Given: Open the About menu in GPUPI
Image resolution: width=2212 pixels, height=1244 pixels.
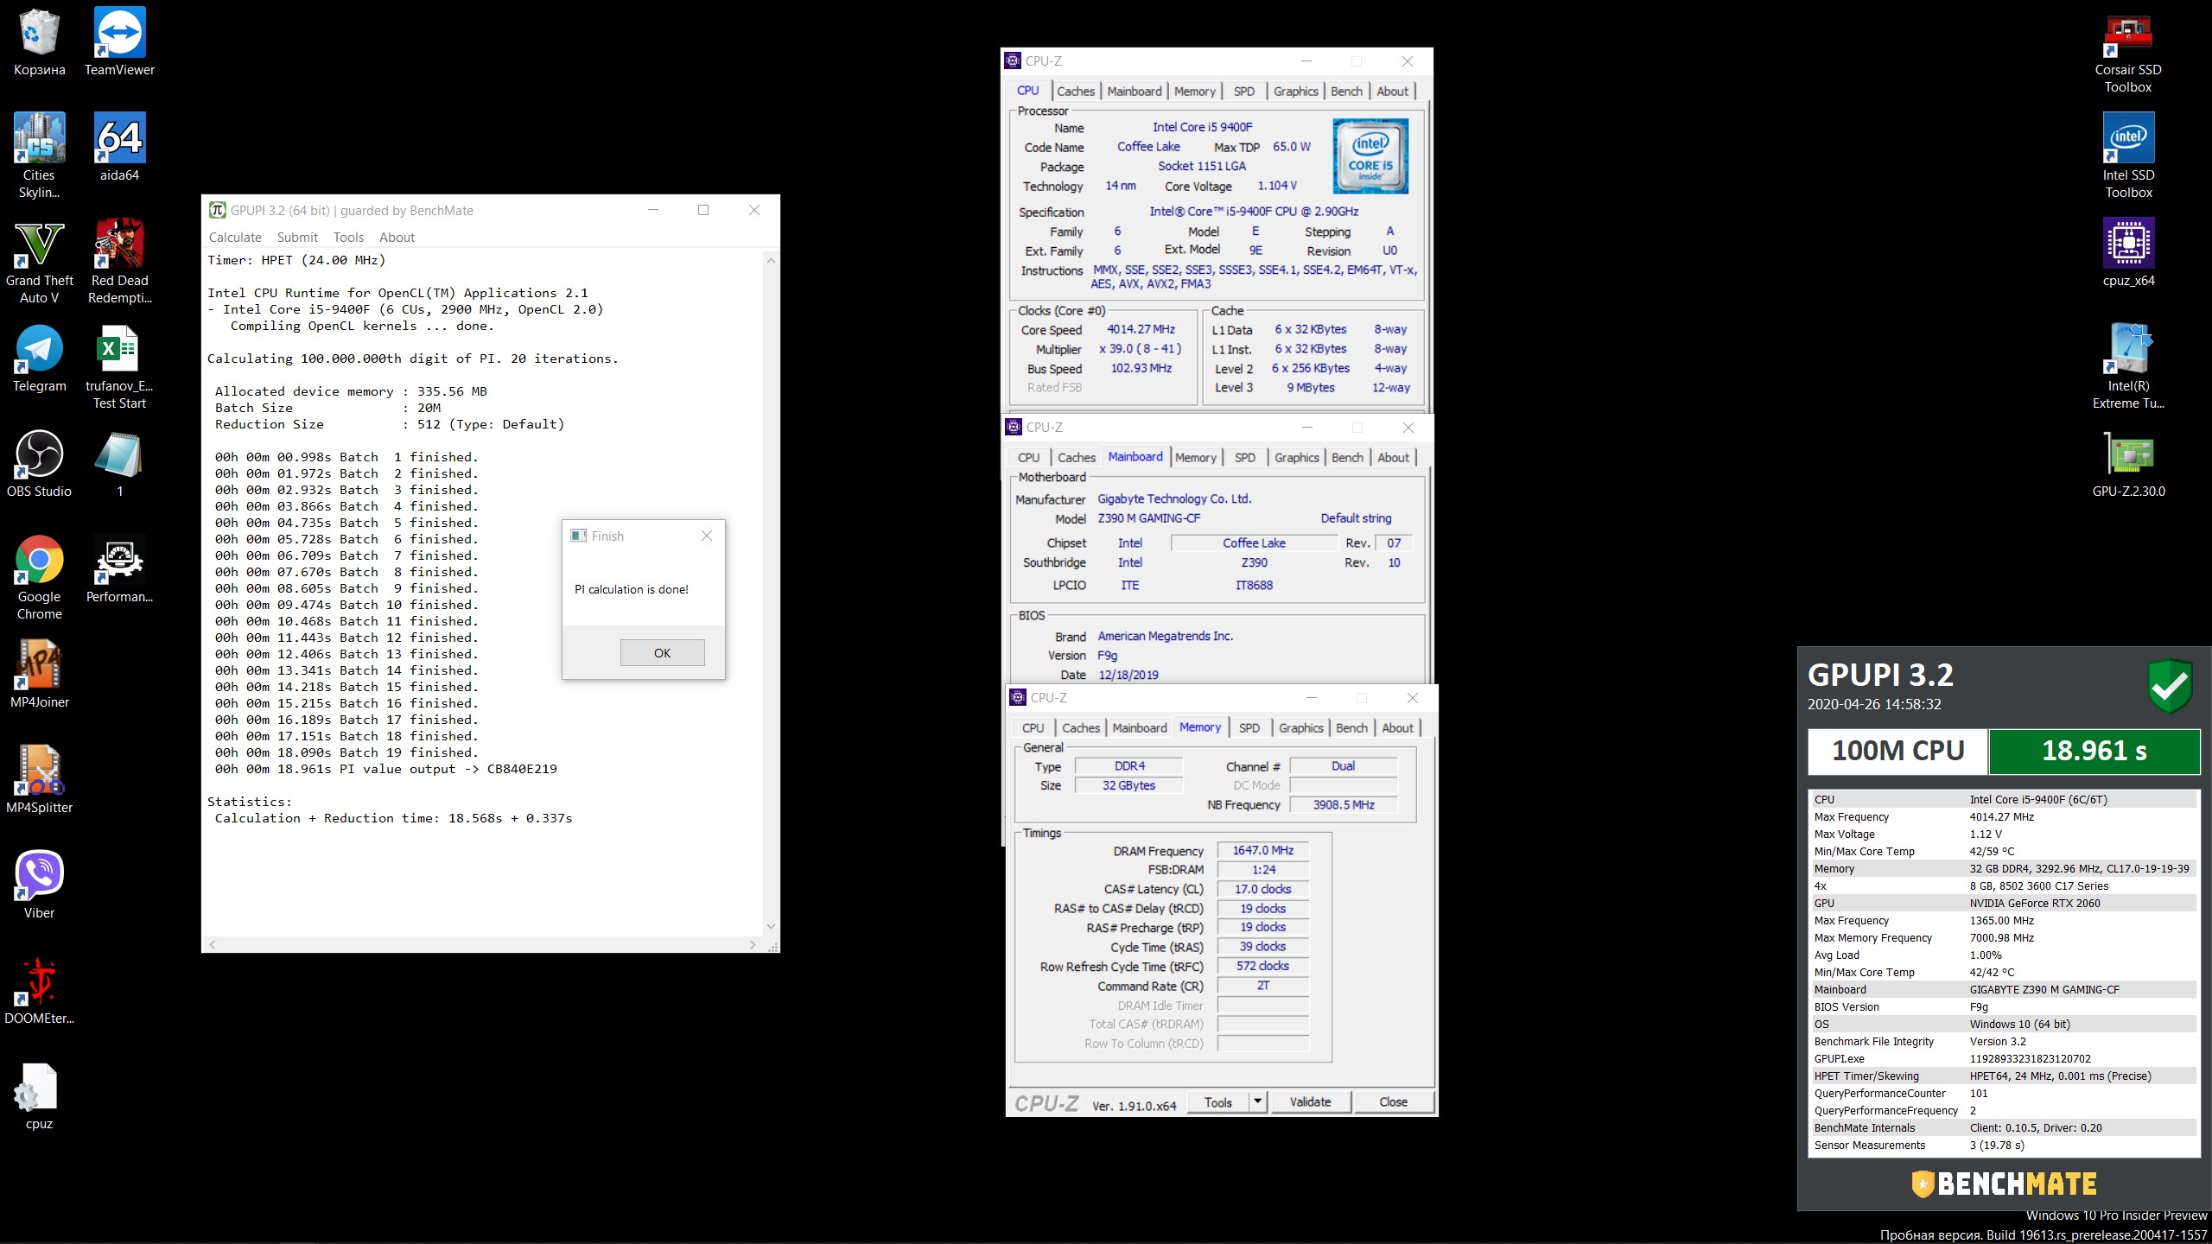Looking at the screenshot, I should [397, 237].
